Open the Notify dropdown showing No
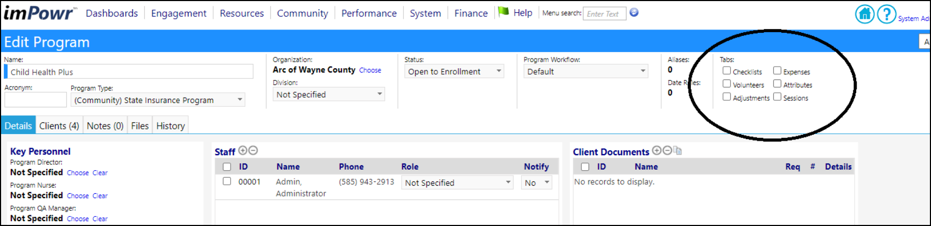The image size is (931, 226). pyautogui.click(x=537, y=183)
